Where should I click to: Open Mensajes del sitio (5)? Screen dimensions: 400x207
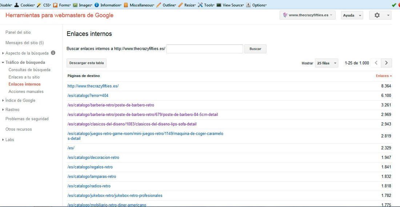pos(24,43)
